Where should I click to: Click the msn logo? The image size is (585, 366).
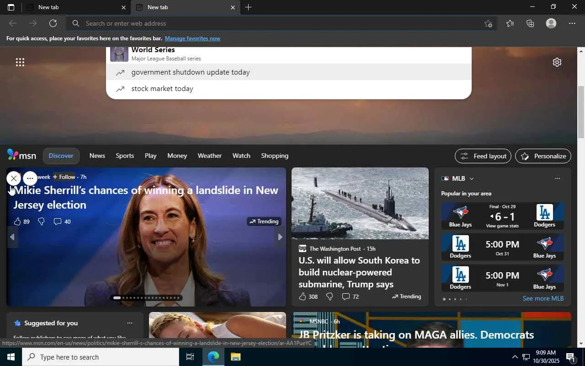pyautogui.click(x=21, y=155)
